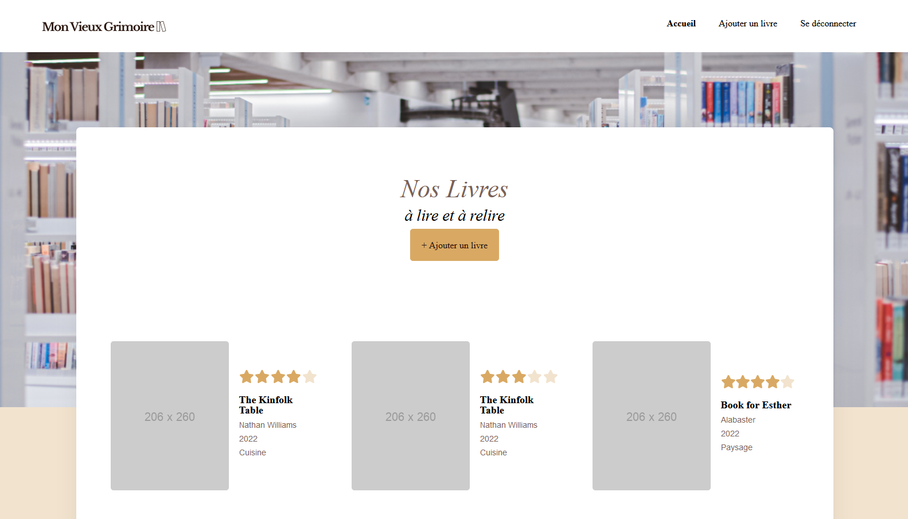This screenshot has height=519, width=908.
Task: Open first Kinfolk Table cover image
Action: pyautogui.click(x=170, y=416)
